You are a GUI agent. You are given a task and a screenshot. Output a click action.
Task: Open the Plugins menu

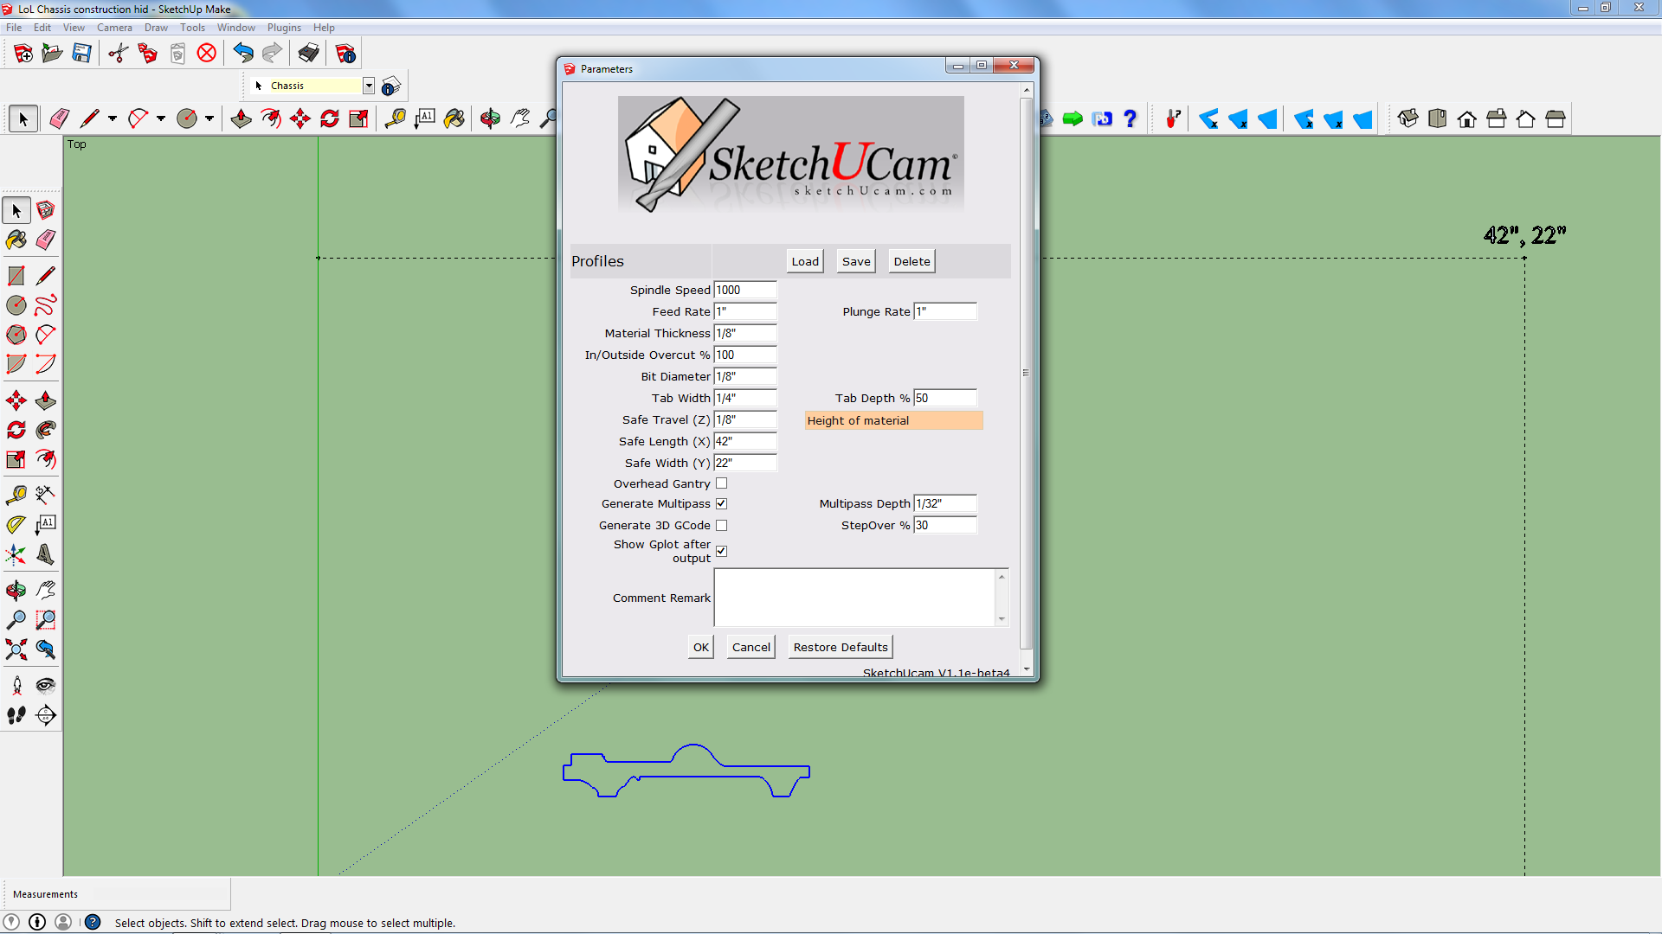point(283,27)
